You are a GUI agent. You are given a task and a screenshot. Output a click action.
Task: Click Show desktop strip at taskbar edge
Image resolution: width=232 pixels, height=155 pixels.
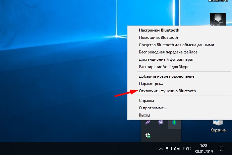pyautogui.click(x=231, y=149)
